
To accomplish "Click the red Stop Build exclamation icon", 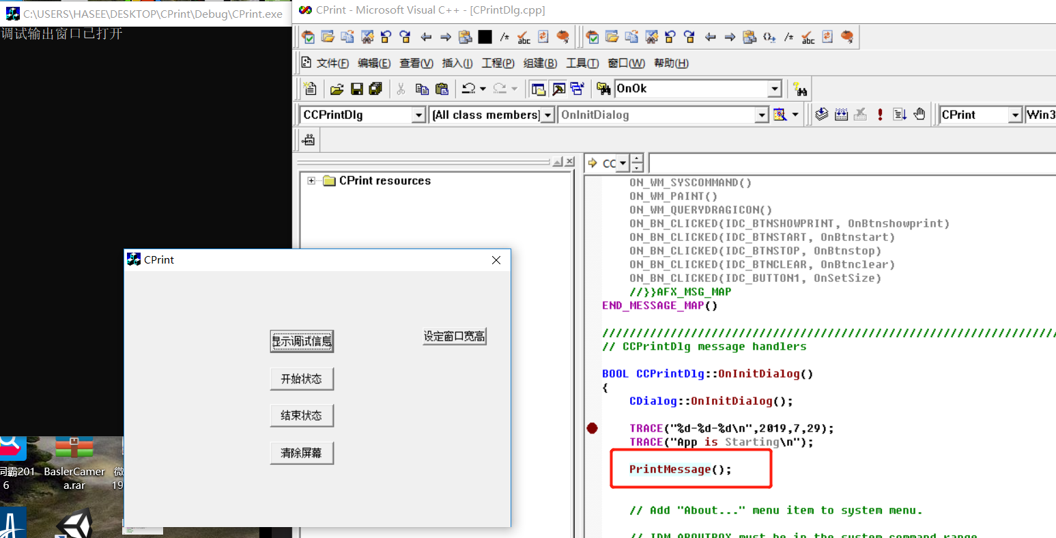I will (880, 114).
